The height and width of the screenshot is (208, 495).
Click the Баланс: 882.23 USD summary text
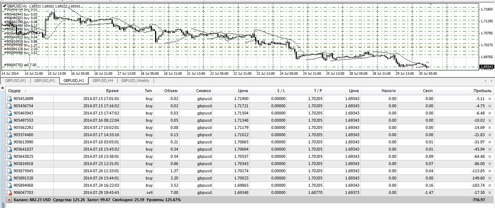pos(32,200)
